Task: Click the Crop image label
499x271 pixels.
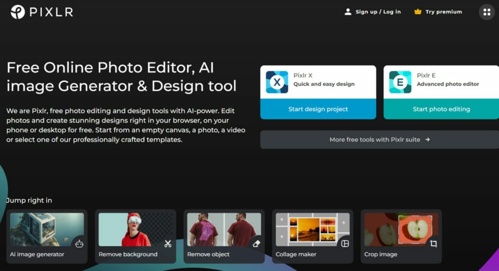Action: [x=381, y=254]
